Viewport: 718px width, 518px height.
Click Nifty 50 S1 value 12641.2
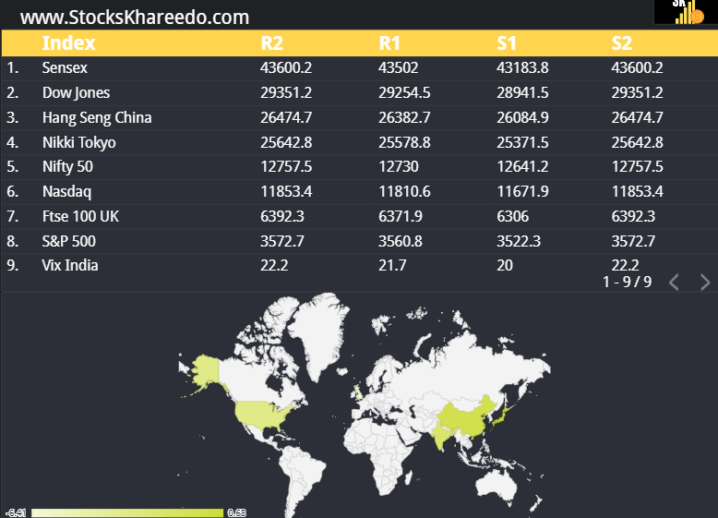coord(522,167)
